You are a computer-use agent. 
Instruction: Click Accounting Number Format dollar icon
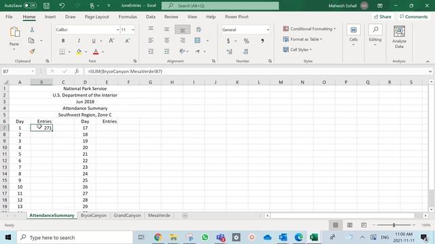(x=228, y=41)
